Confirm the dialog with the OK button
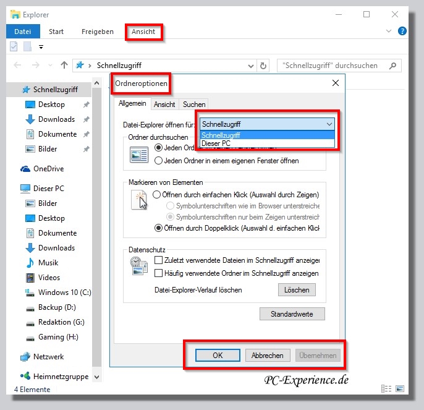 (218, 356)
